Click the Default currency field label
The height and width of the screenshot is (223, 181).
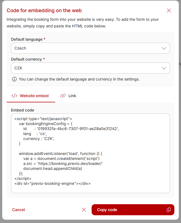point(26,59)
